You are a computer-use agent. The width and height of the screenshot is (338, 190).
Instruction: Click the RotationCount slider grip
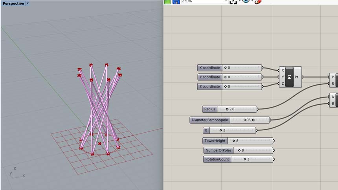point(245,159)
